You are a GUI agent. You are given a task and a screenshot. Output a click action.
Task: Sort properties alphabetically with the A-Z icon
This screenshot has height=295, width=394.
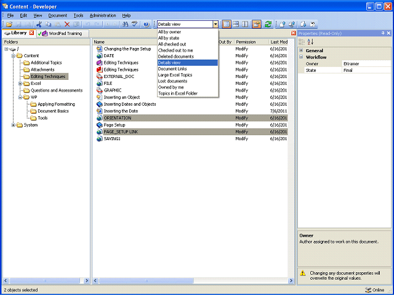pos(310,41)
